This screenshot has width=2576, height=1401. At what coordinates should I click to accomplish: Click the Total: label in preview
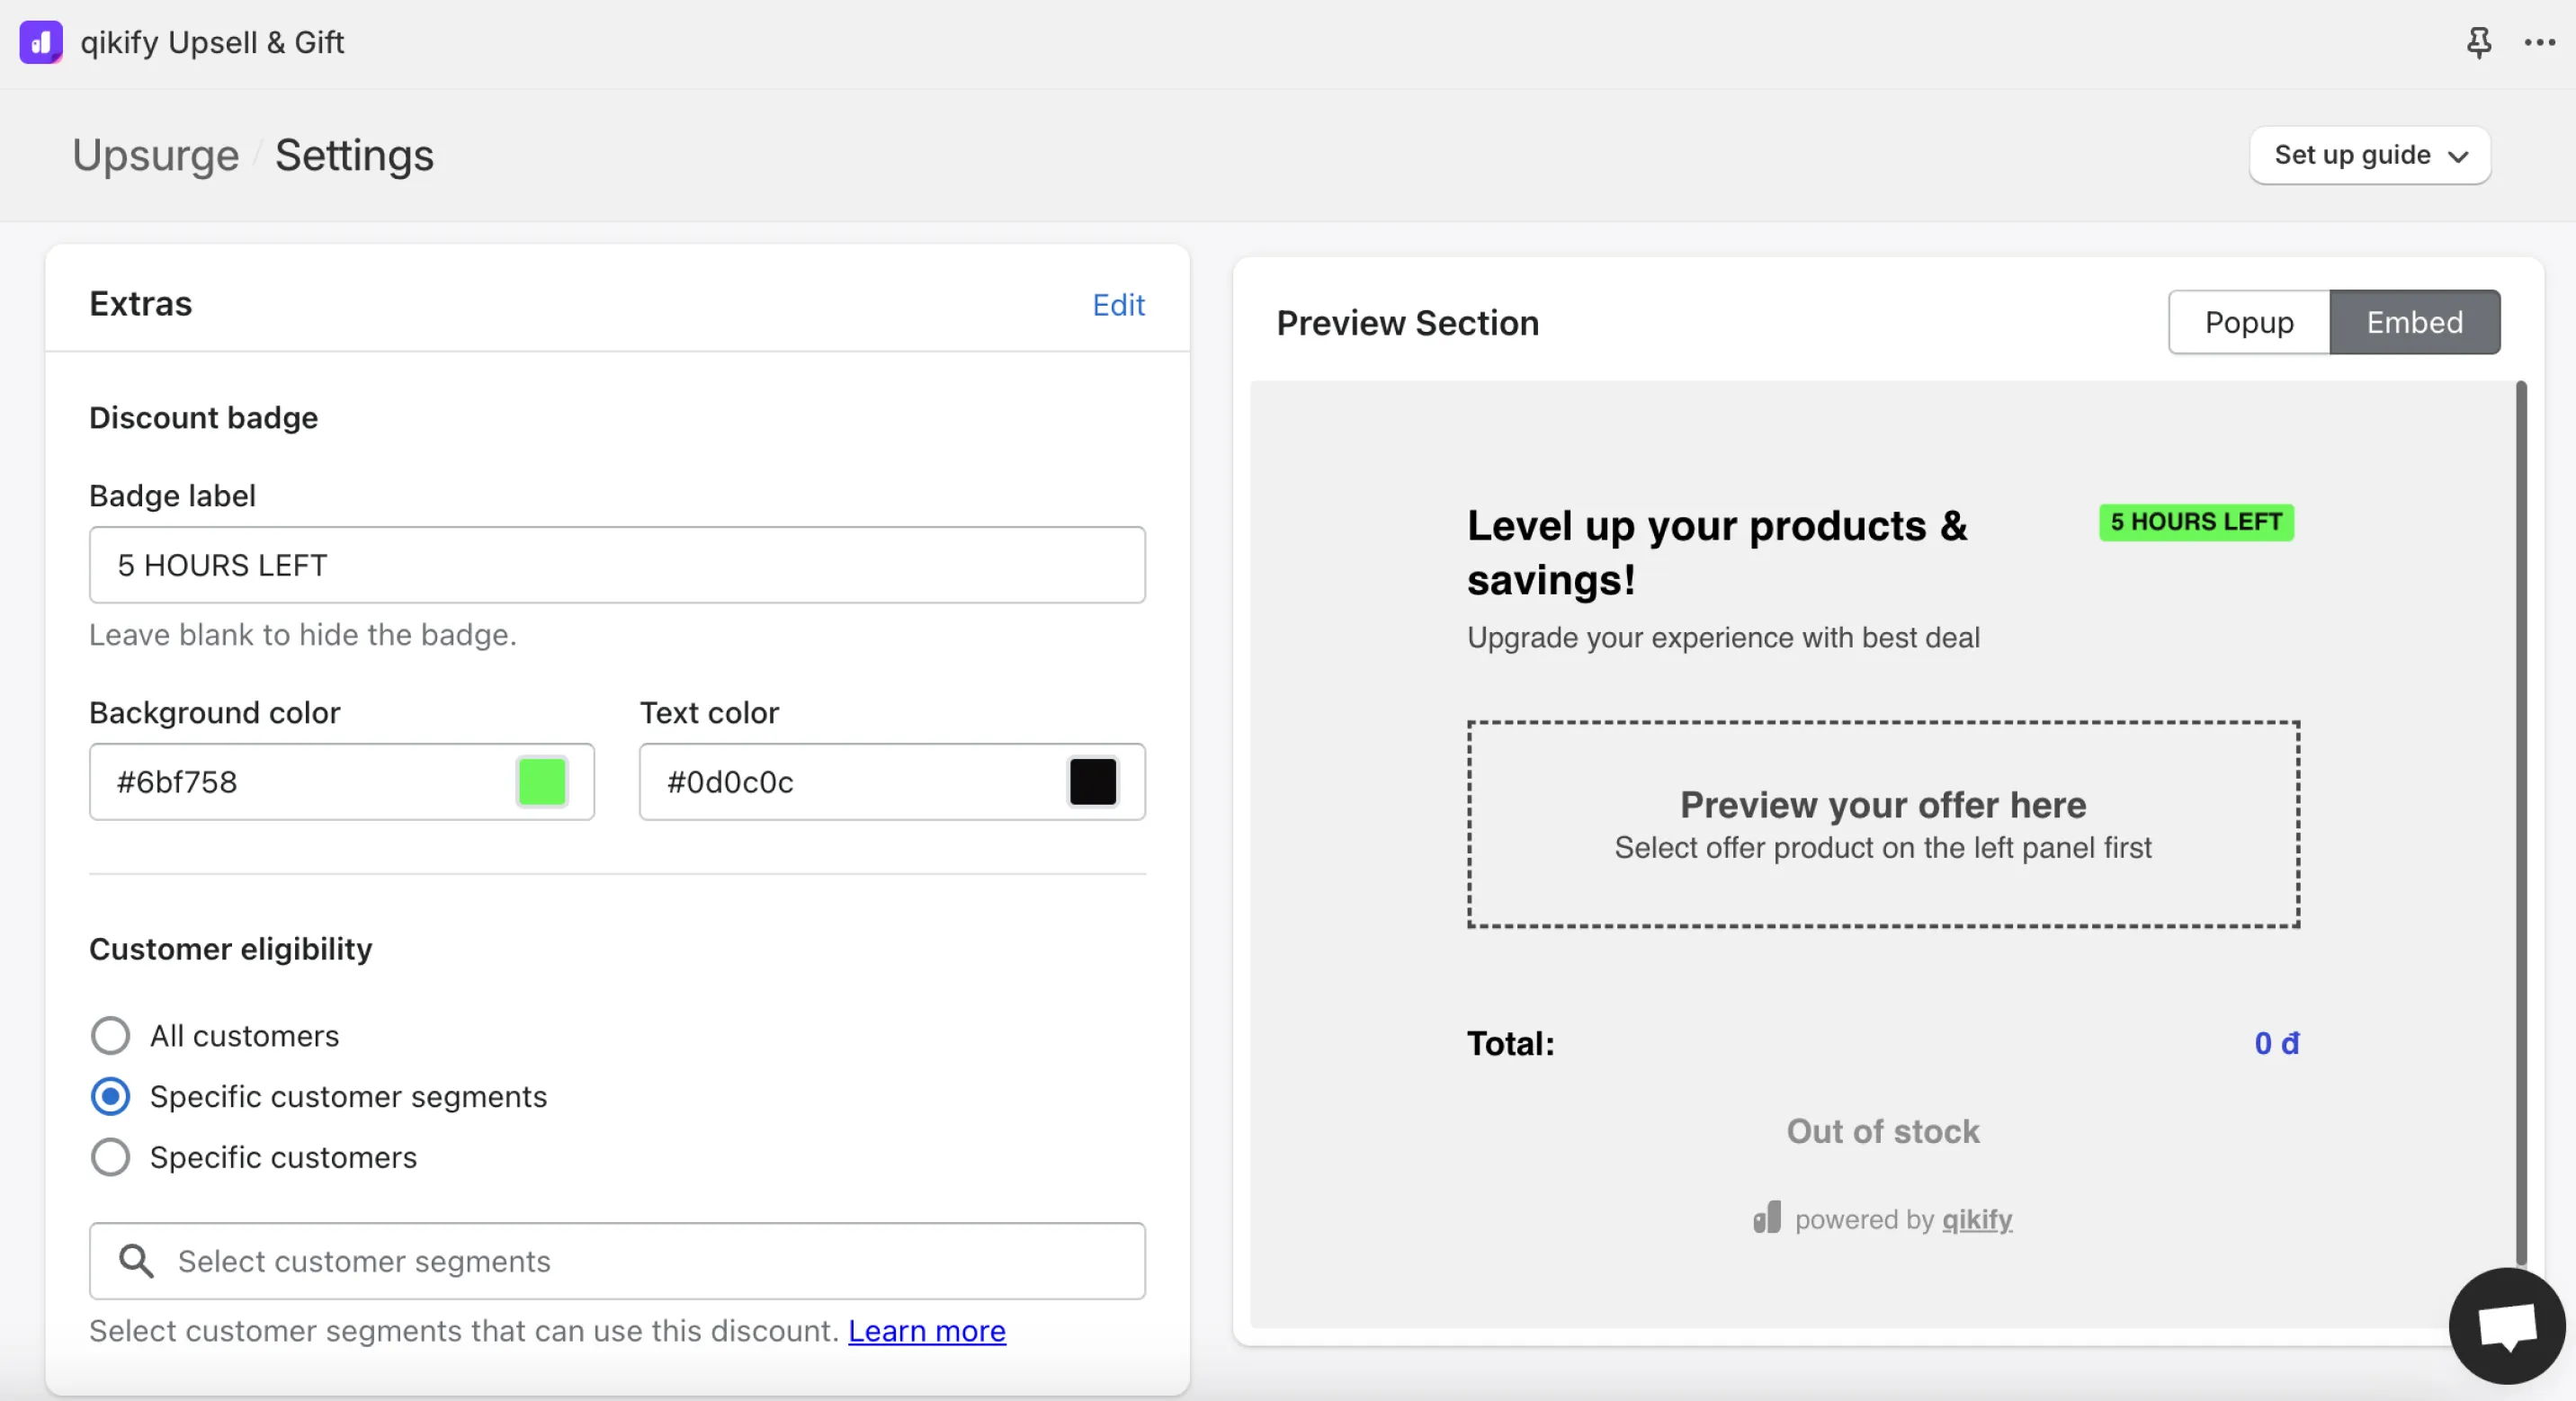pyautogui.click(x=1510, y=1043)
